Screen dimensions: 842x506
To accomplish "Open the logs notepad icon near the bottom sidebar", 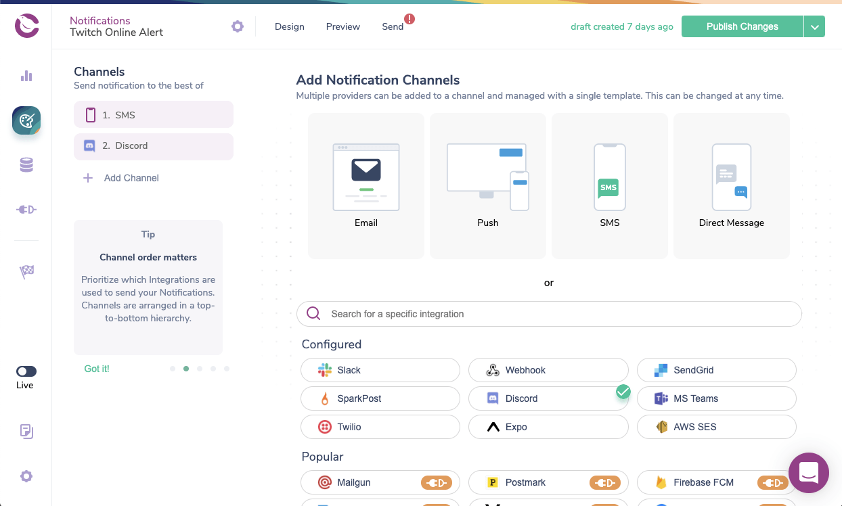I will 26,431.
